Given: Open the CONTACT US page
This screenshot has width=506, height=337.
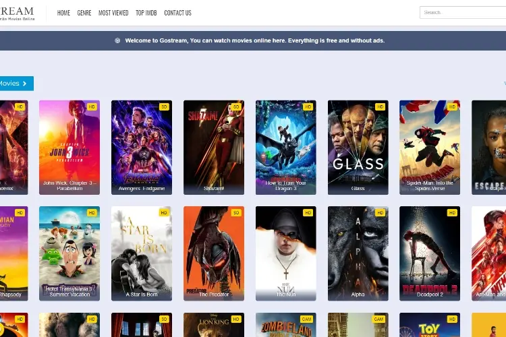Looking at the screenshot, I should point(178,13).
